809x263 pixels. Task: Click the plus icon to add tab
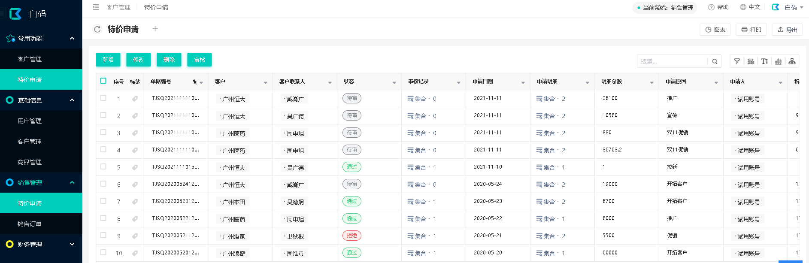pos(155,29)
